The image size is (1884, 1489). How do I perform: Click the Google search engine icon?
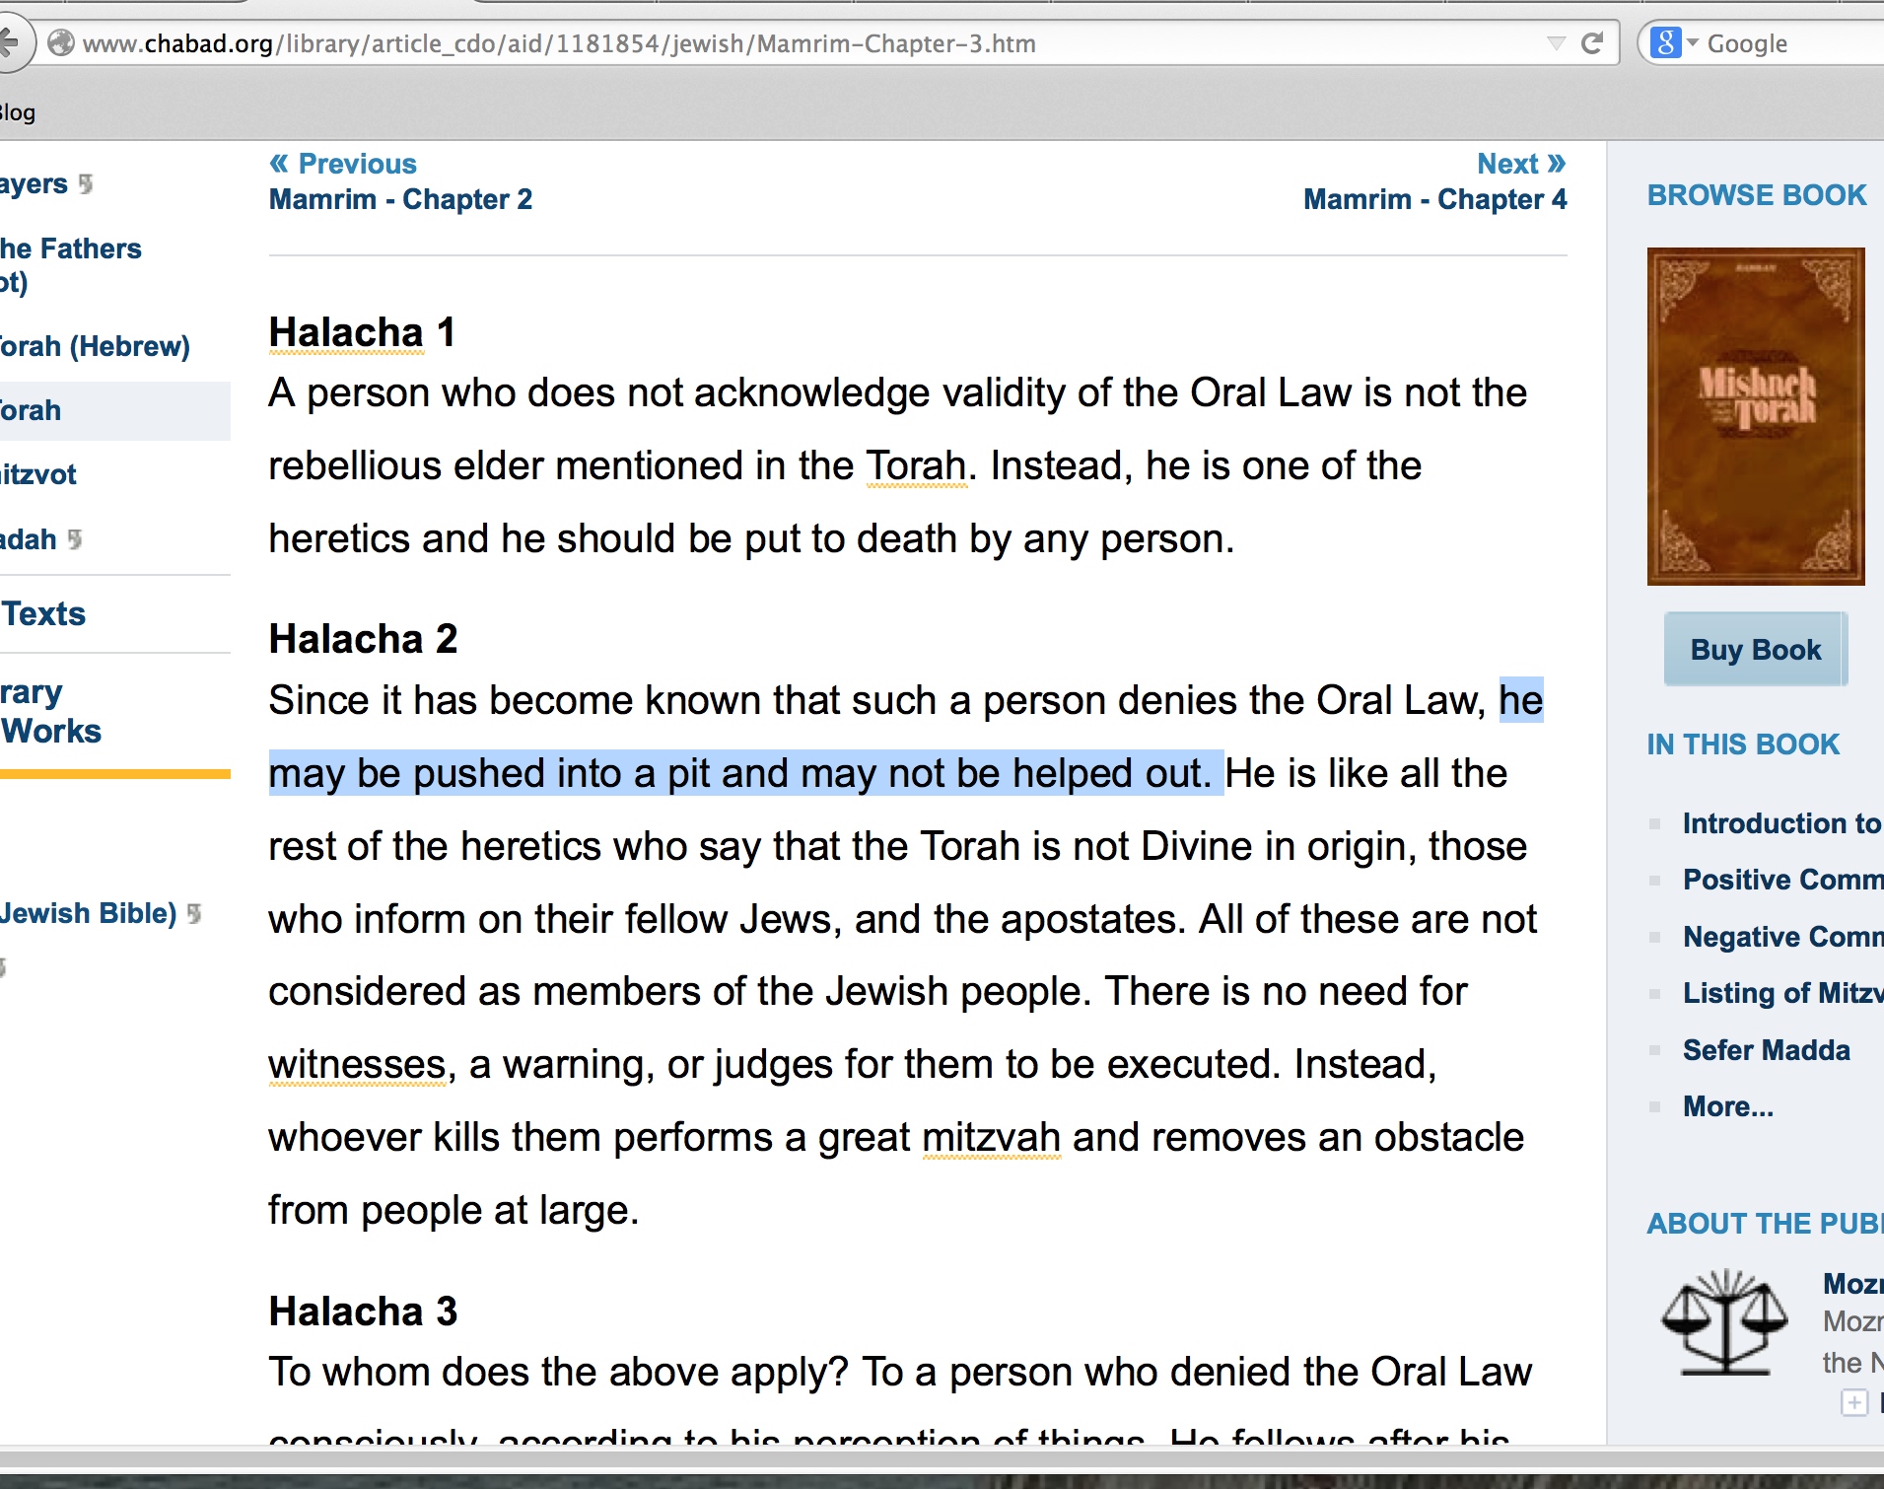pyautogui.click(x=1665, y=43)
